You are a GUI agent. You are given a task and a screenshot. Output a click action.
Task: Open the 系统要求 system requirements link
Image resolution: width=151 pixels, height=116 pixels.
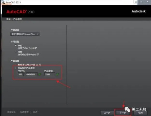24,112
